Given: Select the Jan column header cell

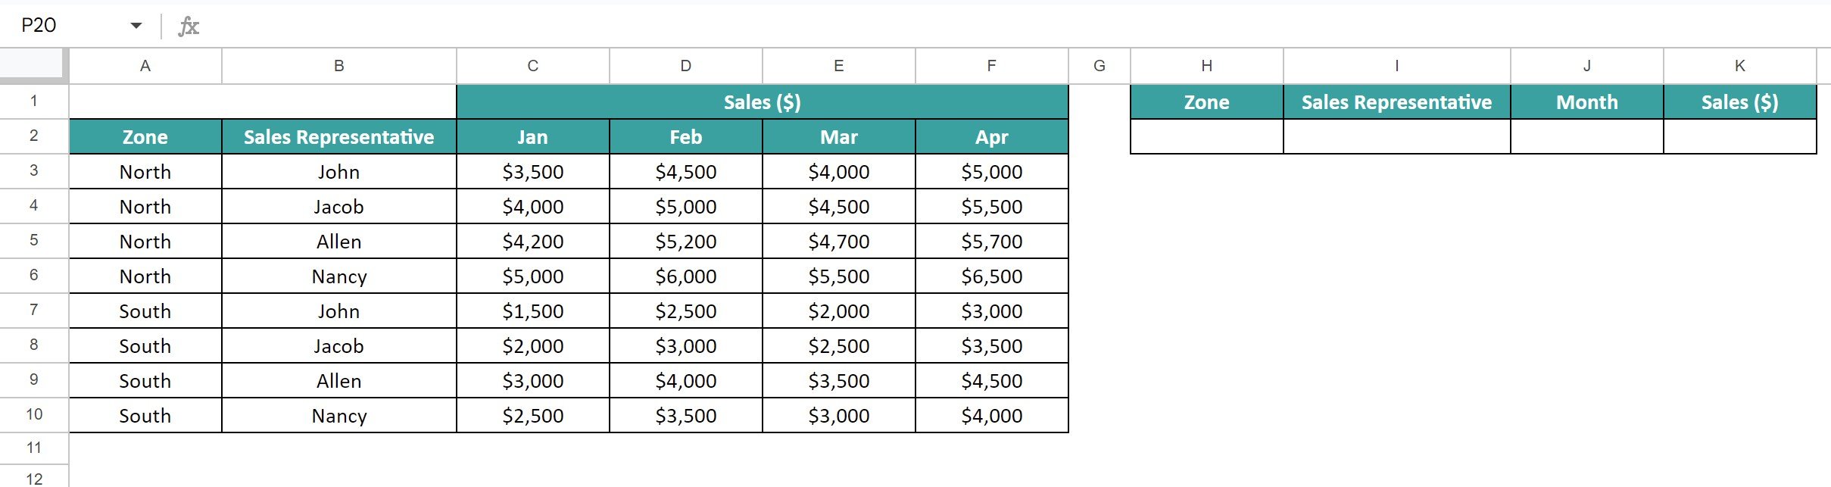Looking at the screenshot, I should (533, 137).
